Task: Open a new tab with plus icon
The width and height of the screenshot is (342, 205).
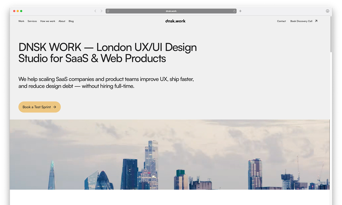Action: (240, 11)
